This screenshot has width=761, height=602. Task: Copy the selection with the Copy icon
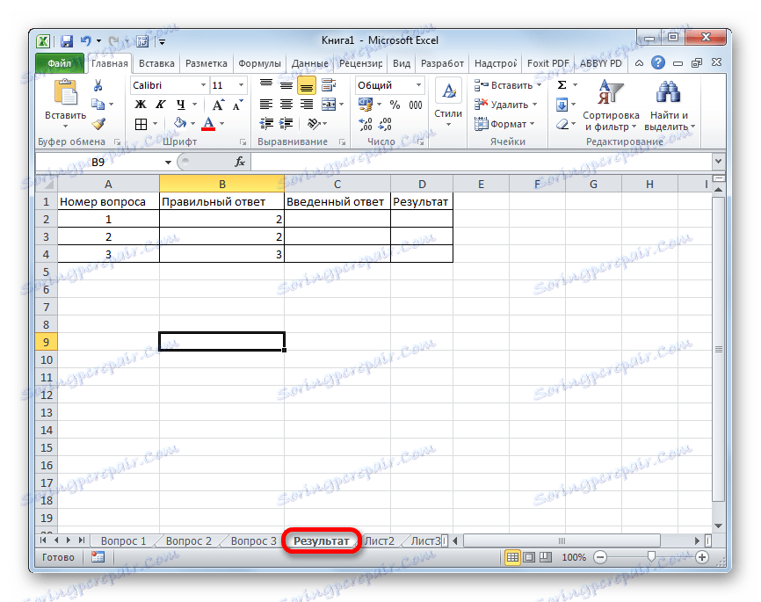[x=98, y=104]
